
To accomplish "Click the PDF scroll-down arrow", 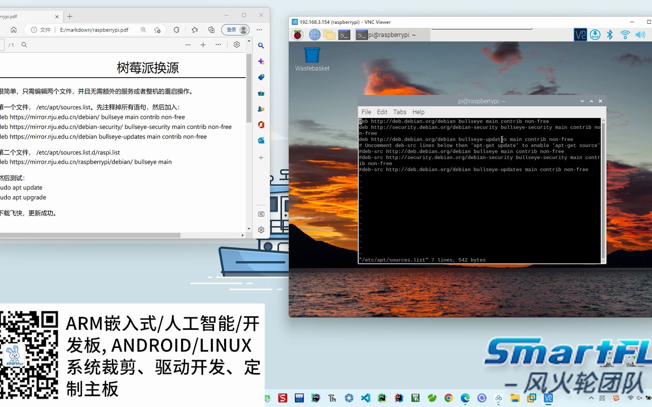I will click(x=249, y=229).
